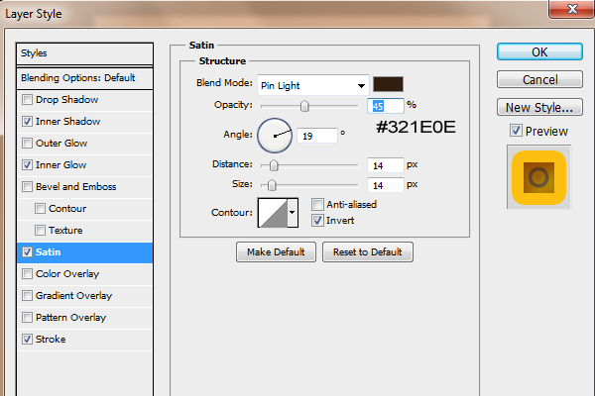Tick the Contour sub-option checkbox
This screenshot has height=396, width=595.
point(40,209)
